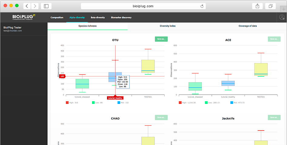Open the Beta-diversity menu
Image resolution: width=287 pixels, height=145 pixels.
point(98,18)
